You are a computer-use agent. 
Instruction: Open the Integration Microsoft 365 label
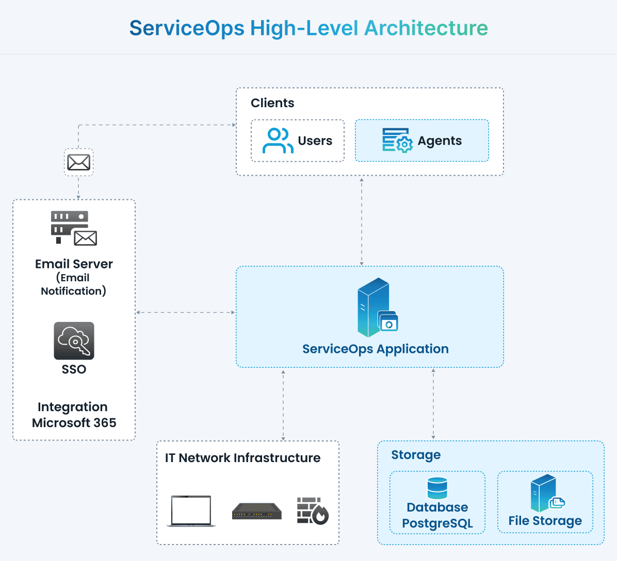73,415
